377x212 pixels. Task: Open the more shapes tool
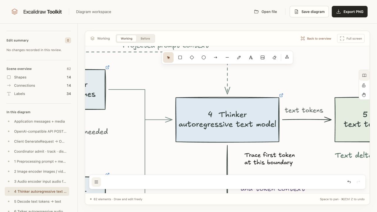coord(287,57)
